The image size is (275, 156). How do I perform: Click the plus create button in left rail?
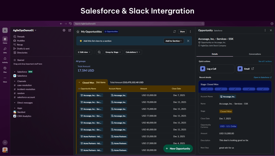[x=5, y=143]
